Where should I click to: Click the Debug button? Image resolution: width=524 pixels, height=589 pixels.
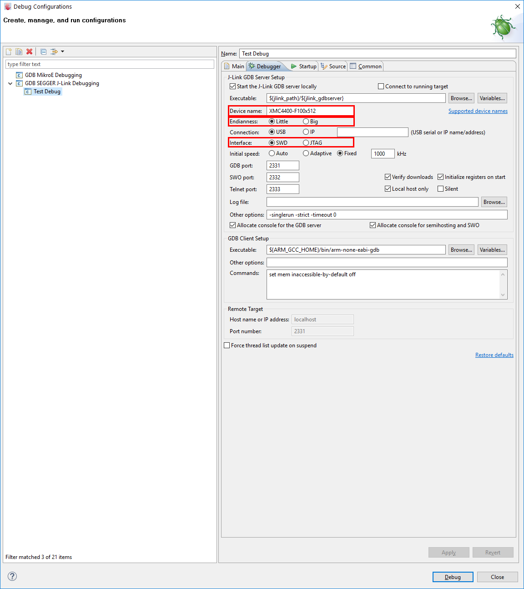(x=453, y=577)
